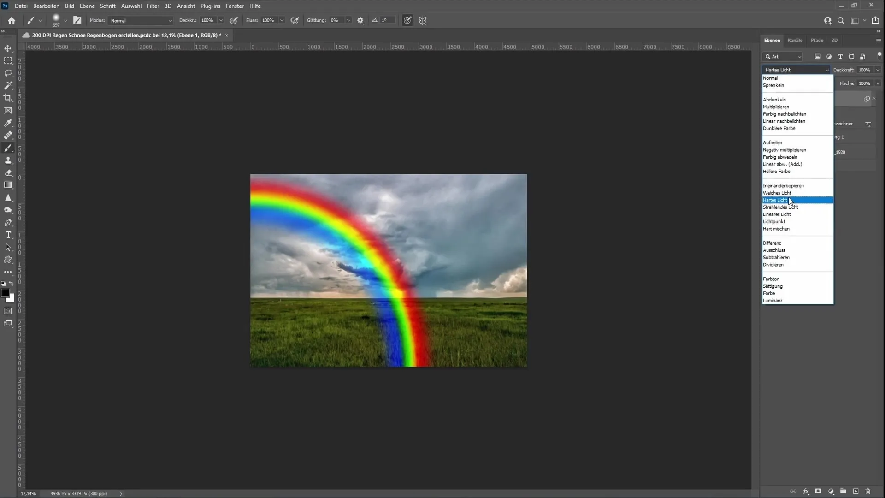
Task: Toggle pressure for size button
Action: click(x=407, y=20)
